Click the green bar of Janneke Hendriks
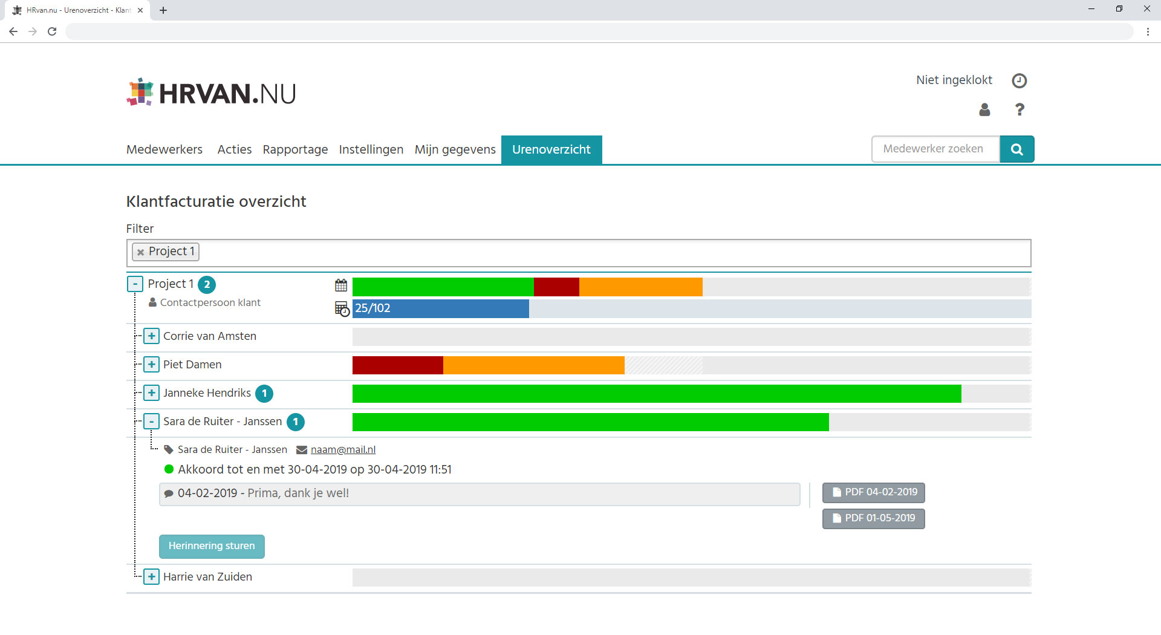The image size is (1161, 635). (657, 394)
